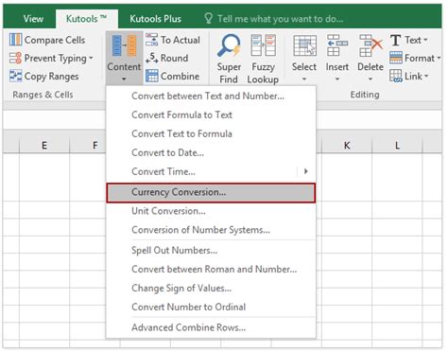Launch the Fuzzy Lookup tool

tap(263, 59)
